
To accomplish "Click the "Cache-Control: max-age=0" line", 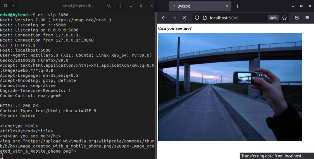I will coord(30,96).
